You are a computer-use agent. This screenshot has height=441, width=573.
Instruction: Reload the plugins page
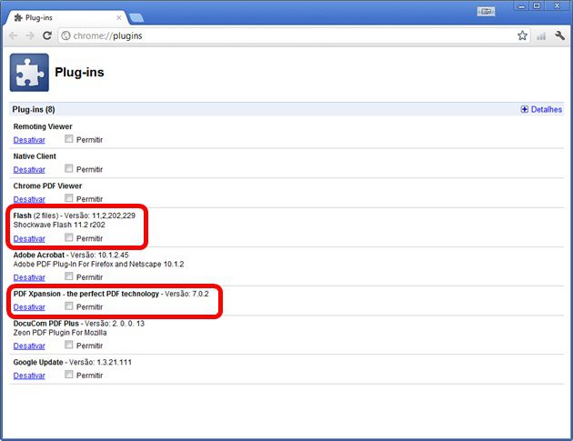(x=48, y=36)
